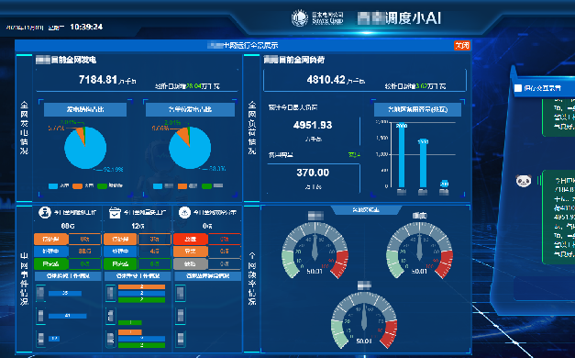
Task: Click the blue bar labeled 41
Action: 68,316
